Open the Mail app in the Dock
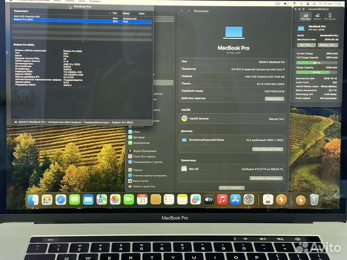 (x=88, y=200)
